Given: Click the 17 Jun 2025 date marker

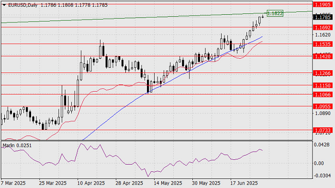Looking at the screenshot, I should 244,183.
